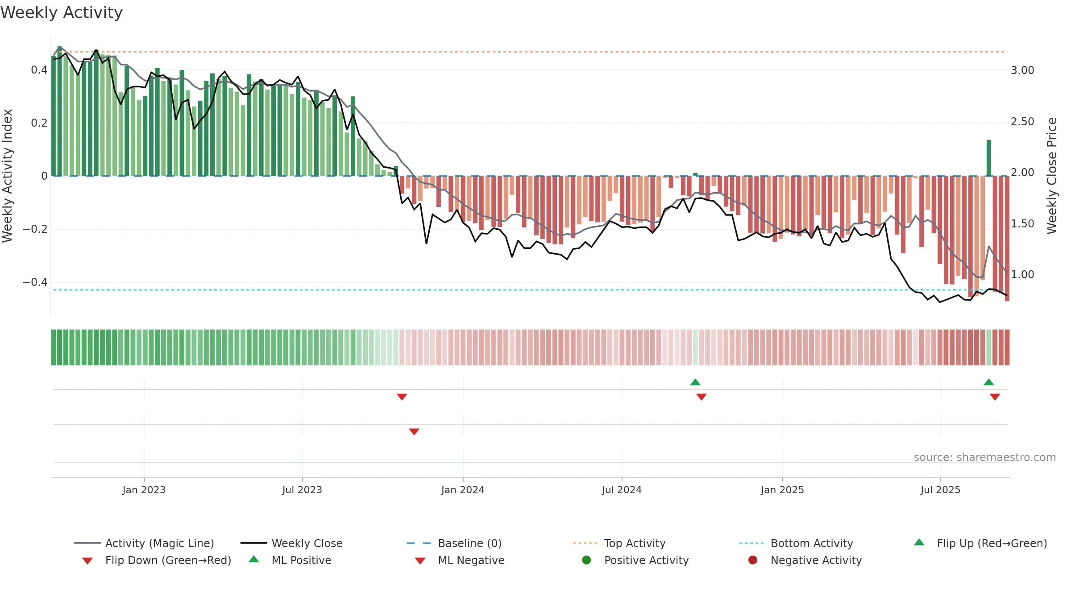Click the green Positive Activity legend dot

tap(586, 560)
